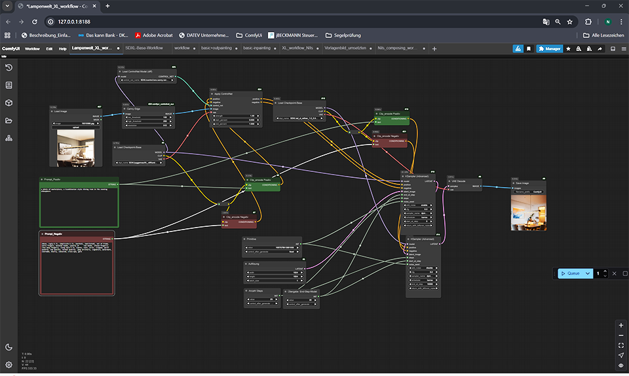Toggle link visibility eye icon
The image size is (629, 376).
point(620,366)
